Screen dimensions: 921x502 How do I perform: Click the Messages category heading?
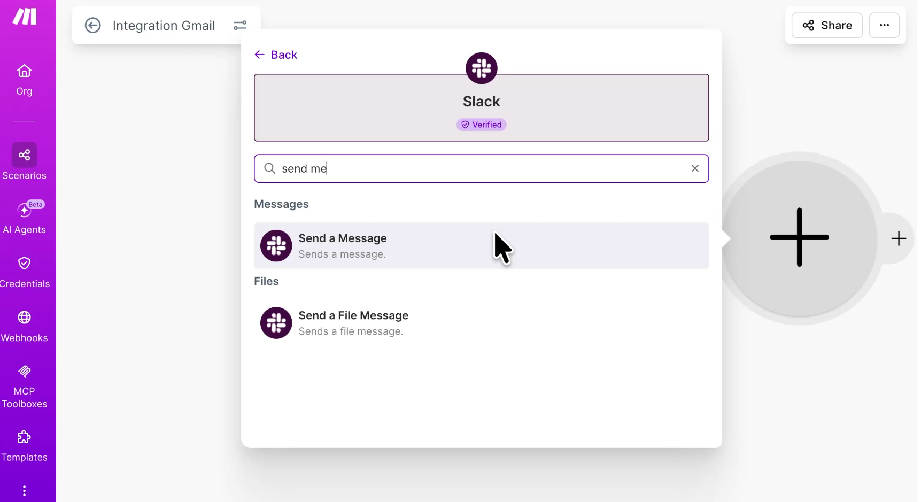point(281,204)
